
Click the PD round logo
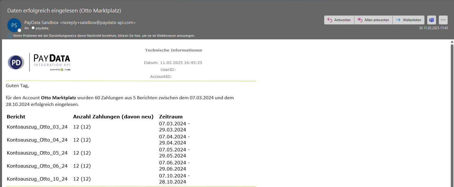(x=16, y=62)
